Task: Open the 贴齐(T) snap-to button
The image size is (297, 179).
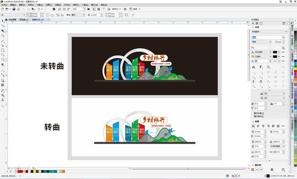Action: (115, 9)
